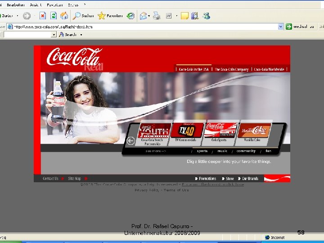
Task: Select the sports category
Action: tap(202, 151)
